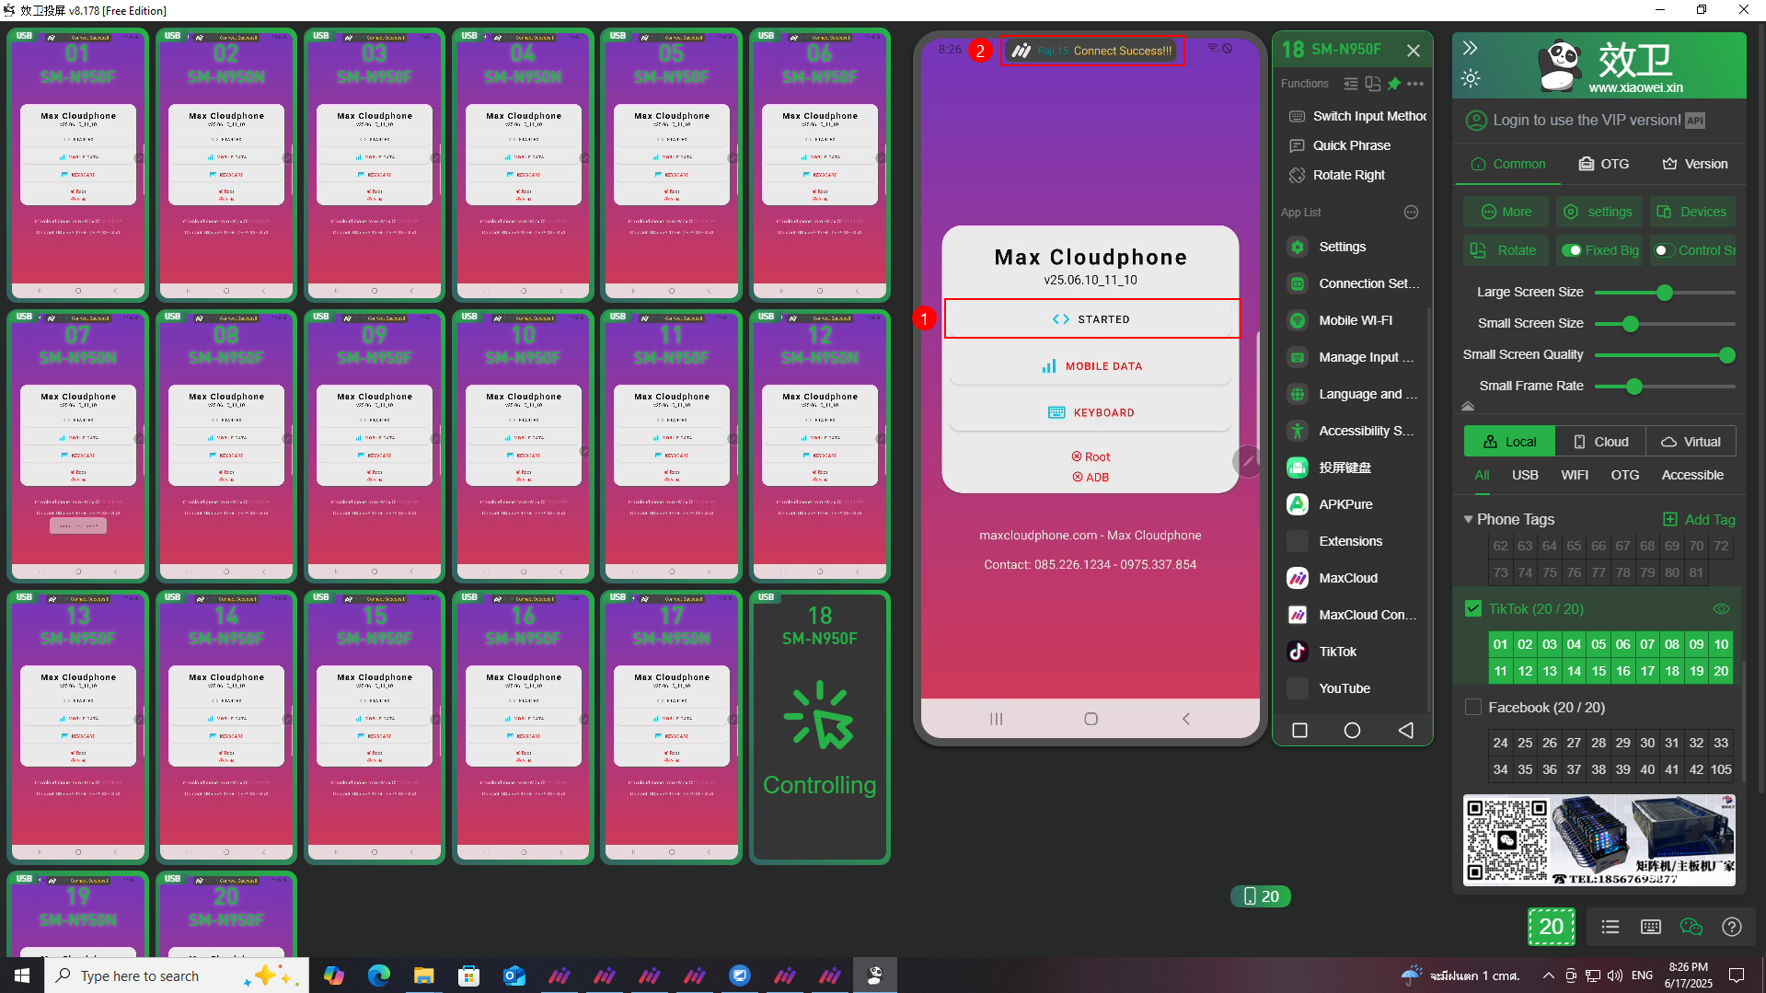Click the pin icon in Functions bar
Screen dimensions: 1766x993
click(x=1394, y=84)
